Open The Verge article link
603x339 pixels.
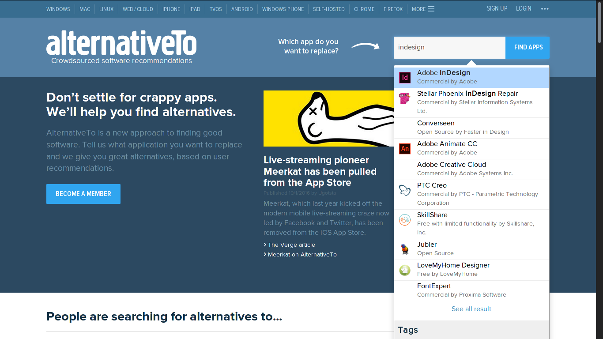[291, 245]
